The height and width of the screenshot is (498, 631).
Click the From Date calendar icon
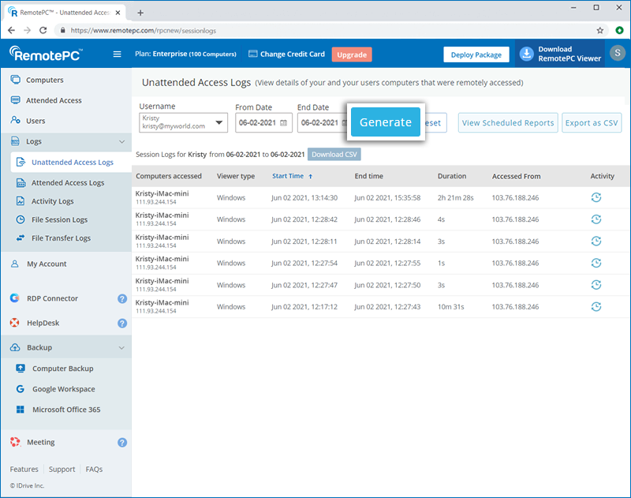pyautogui.click(x=283, y=123)
